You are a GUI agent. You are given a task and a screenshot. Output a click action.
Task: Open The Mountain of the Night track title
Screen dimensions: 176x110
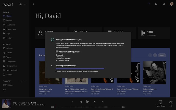[24, 103]
